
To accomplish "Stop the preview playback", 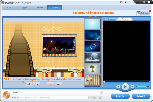I will pos(118,87).
